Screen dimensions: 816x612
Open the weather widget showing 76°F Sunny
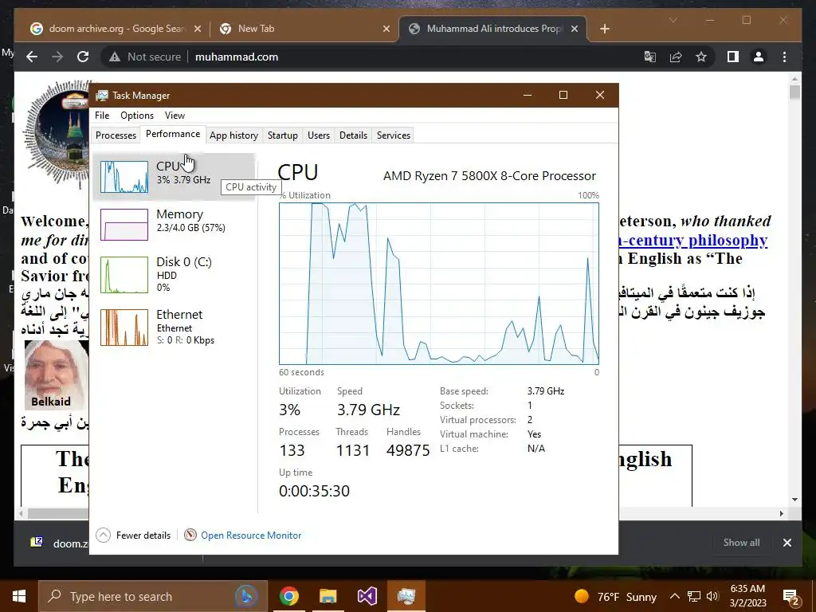point(614,596)
